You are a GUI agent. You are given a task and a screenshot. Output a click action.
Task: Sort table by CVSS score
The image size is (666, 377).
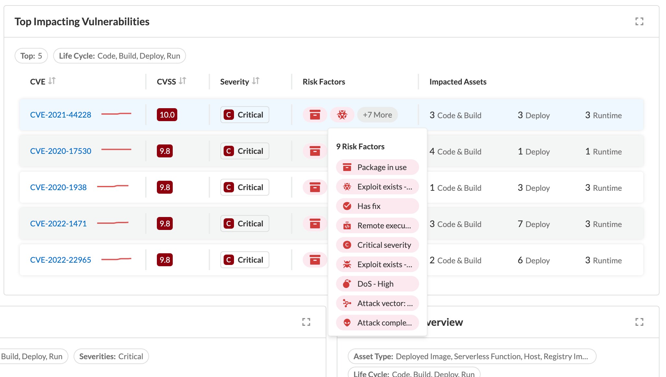[182, 81]
